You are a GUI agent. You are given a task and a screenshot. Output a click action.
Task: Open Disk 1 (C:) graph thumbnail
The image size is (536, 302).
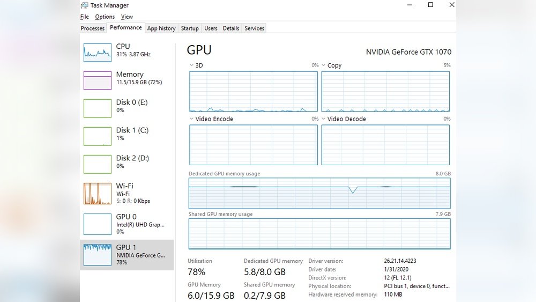pos(97,136)
